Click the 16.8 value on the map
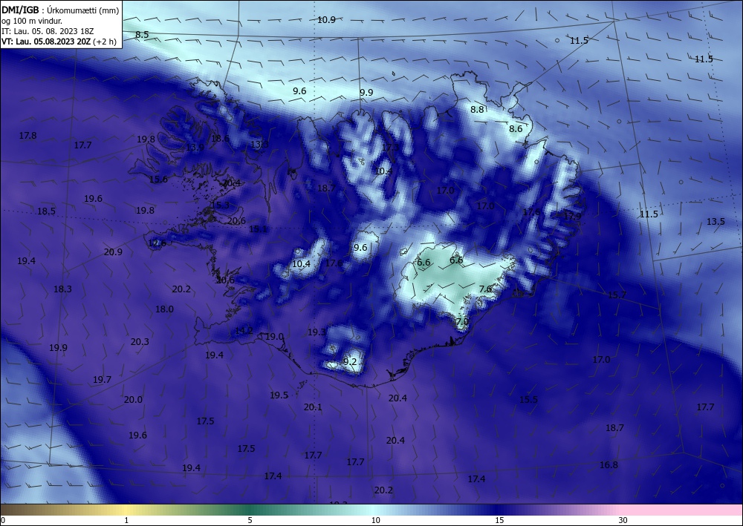This screenshot has width=743, height=526. [609, 465]
